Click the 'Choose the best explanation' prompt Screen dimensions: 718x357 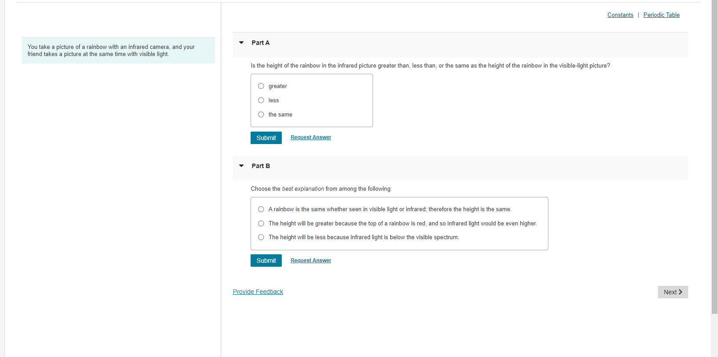pos(321,189)
